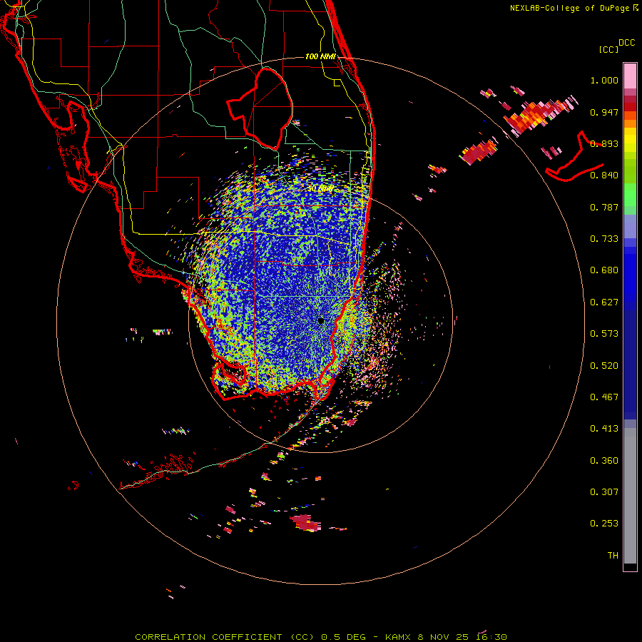The width and height of the screenshot is (642, 642).
Task: Select the 1.000 legend value
Action: point(604,80)
